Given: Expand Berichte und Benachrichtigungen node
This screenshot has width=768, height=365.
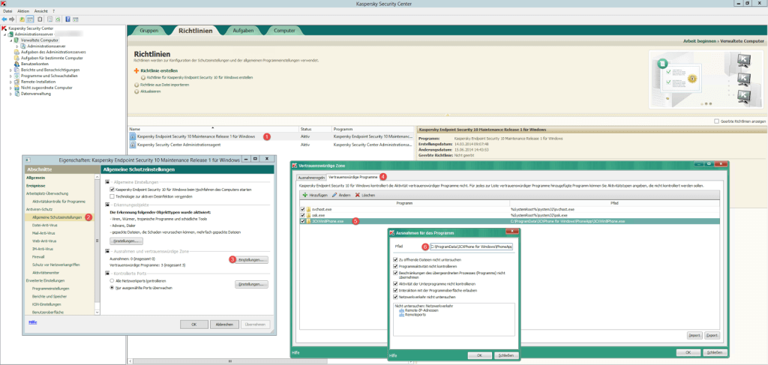Looking at the screenshot, I should pos(10,70).
